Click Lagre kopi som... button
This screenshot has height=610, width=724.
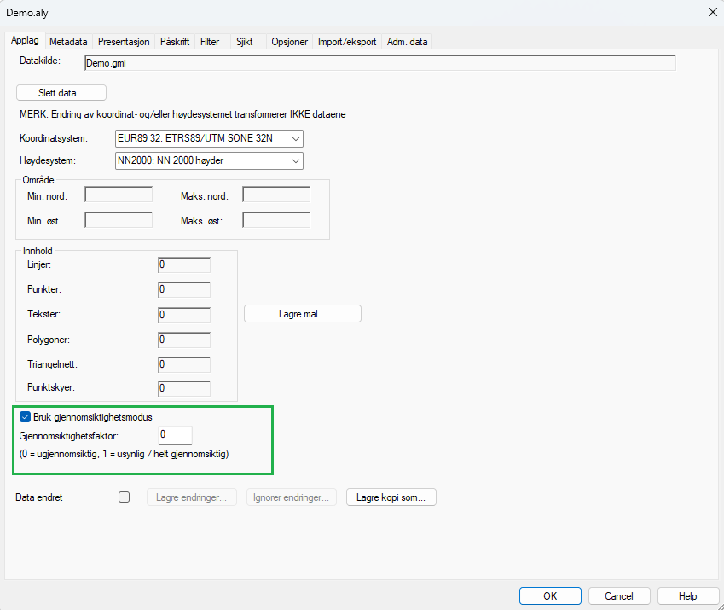(x=391, y=497)
